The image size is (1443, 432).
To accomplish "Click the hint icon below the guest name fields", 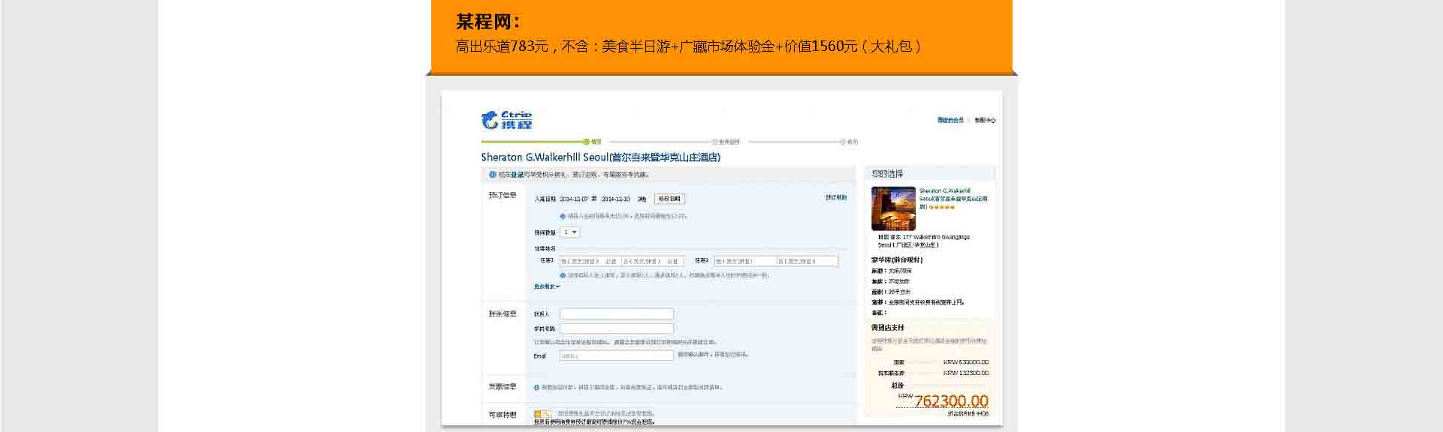I will (x=563, y=275).
